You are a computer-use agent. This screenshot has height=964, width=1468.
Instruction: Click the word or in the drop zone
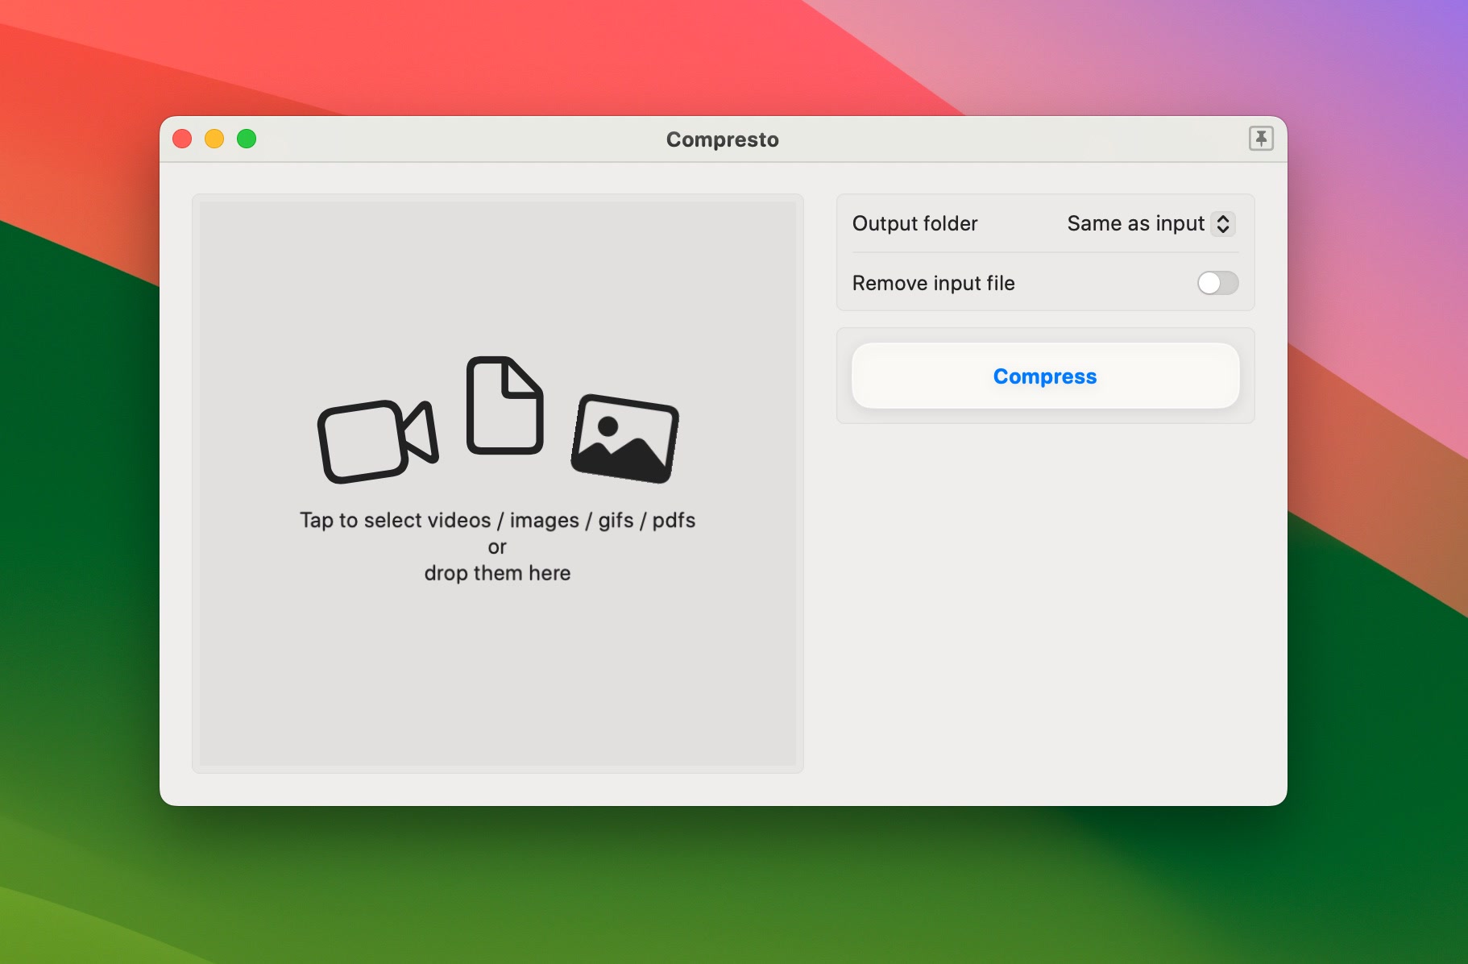[497, 547]
